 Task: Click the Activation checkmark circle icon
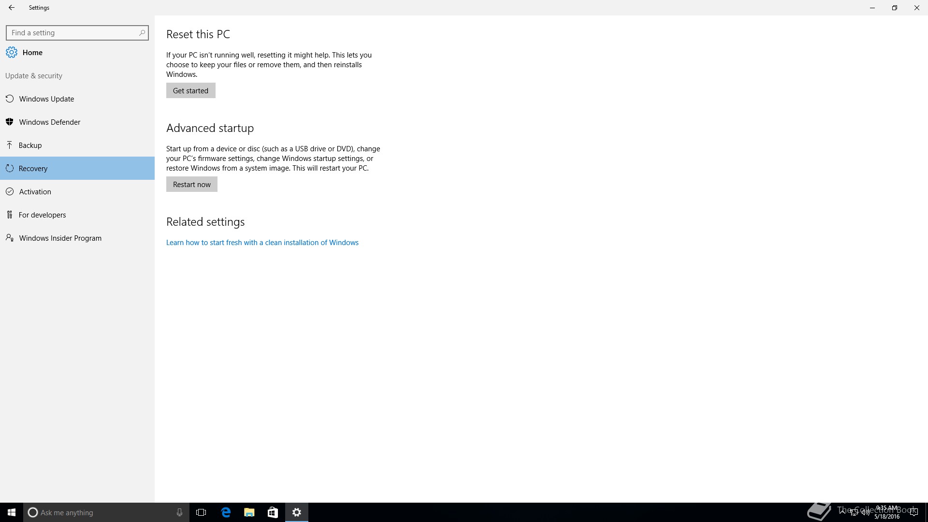tap(9, 191)
